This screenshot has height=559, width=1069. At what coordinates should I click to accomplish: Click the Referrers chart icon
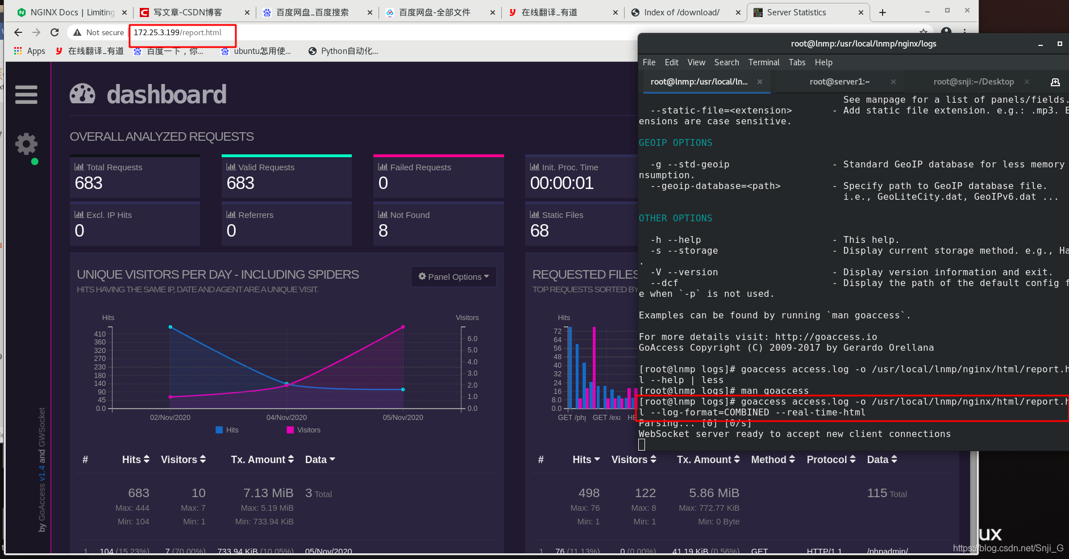point(231,215)
